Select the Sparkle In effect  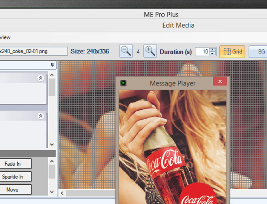pos(15,177)
